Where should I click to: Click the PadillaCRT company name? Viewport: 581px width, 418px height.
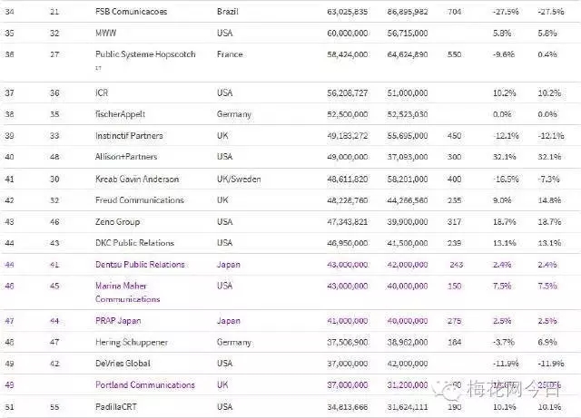(117, 406)
